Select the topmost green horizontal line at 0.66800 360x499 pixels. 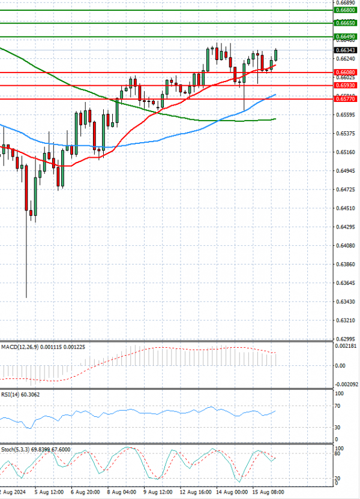pyautogui.click(x=166, y=10)
